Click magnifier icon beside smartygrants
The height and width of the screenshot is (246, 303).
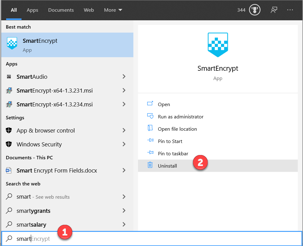click(9, 210)
